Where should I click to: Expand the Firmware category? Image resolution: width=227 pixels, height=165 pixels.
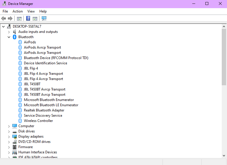pos(9,147)
